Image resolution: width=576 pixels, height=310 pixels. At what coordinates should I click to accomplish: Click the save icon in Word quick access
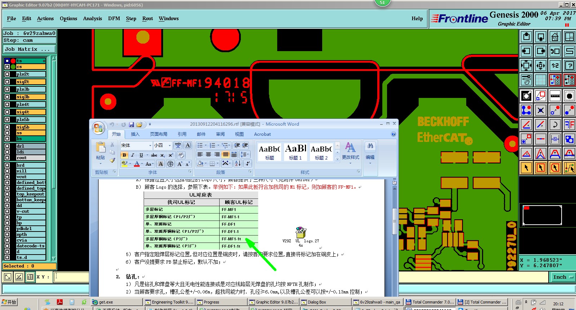coord(131,125)
